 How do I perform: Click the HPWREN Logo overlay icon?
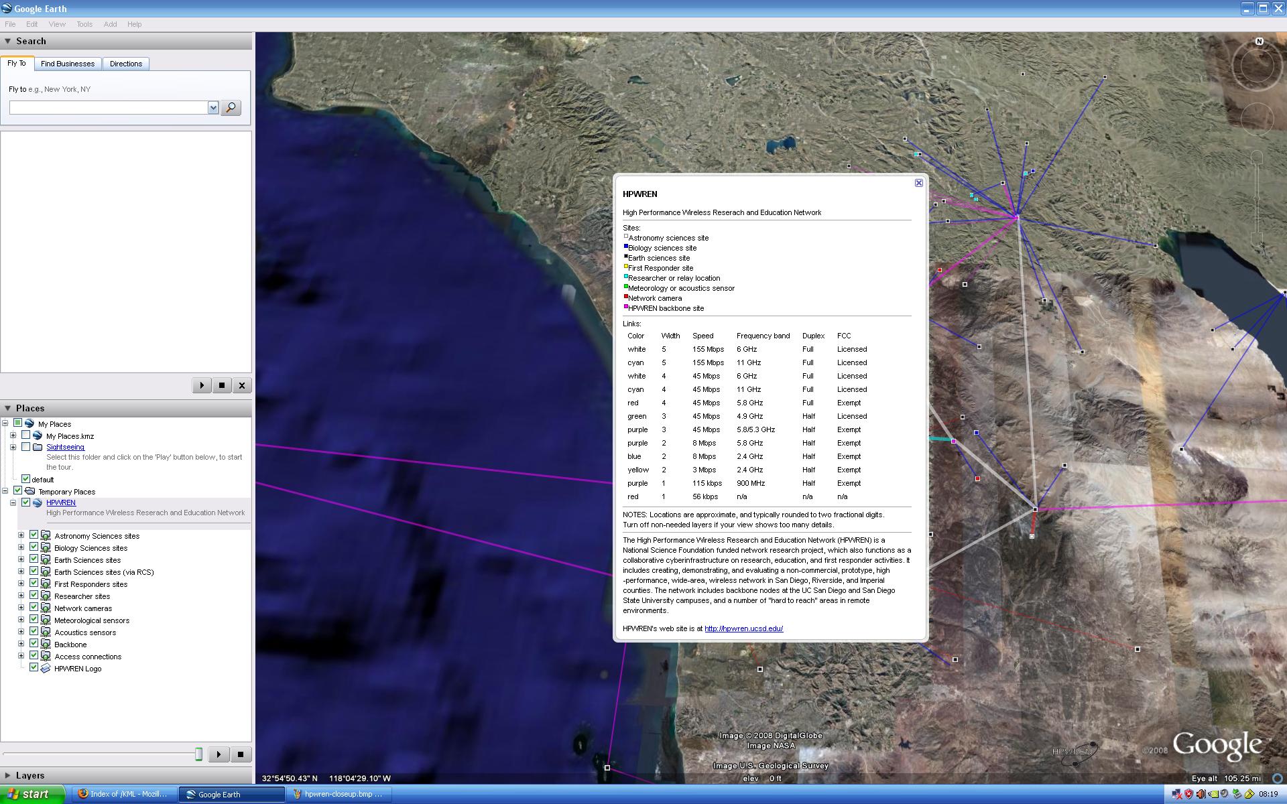46,669
